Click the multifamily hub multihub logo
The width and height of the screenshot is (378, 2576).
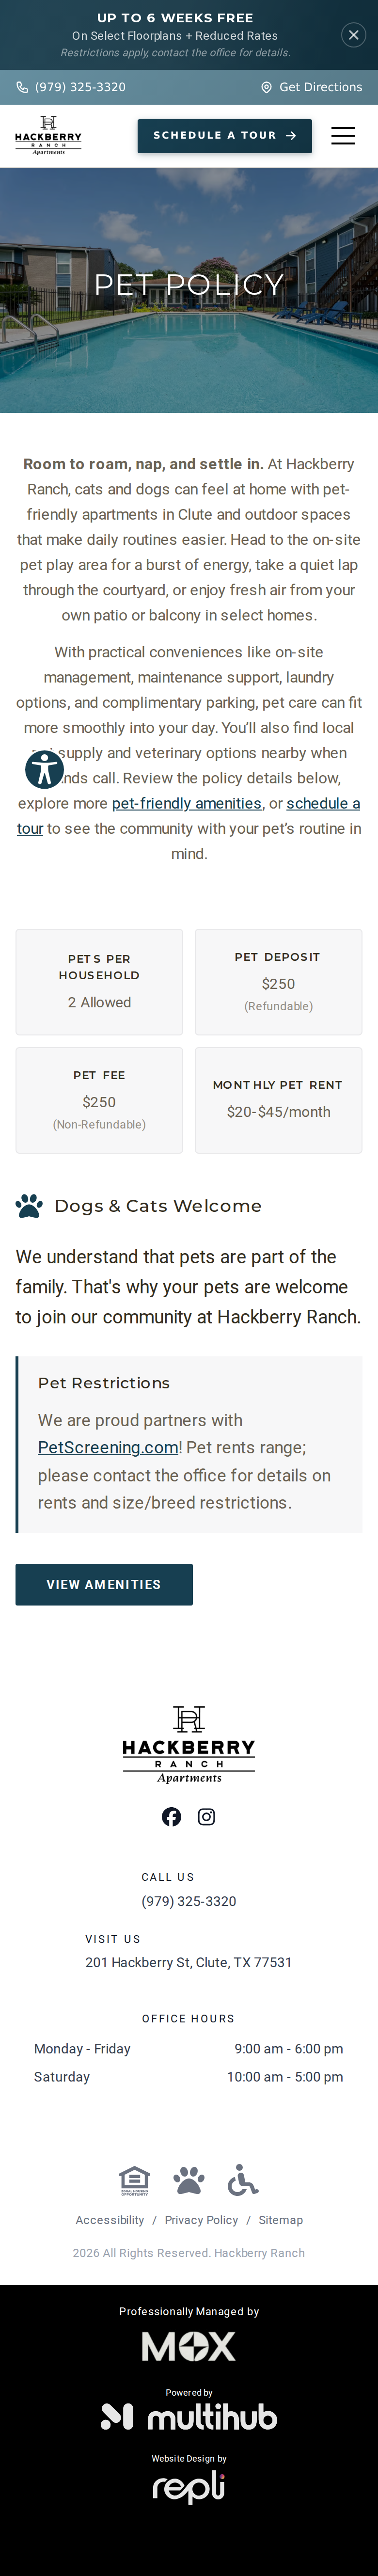coord(189,2418)
